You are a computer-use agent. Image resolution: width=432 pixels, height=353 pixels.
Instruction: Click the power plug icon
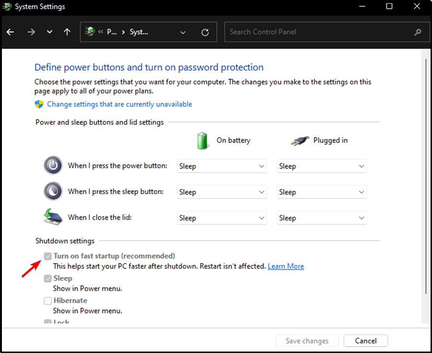[298, 140]
